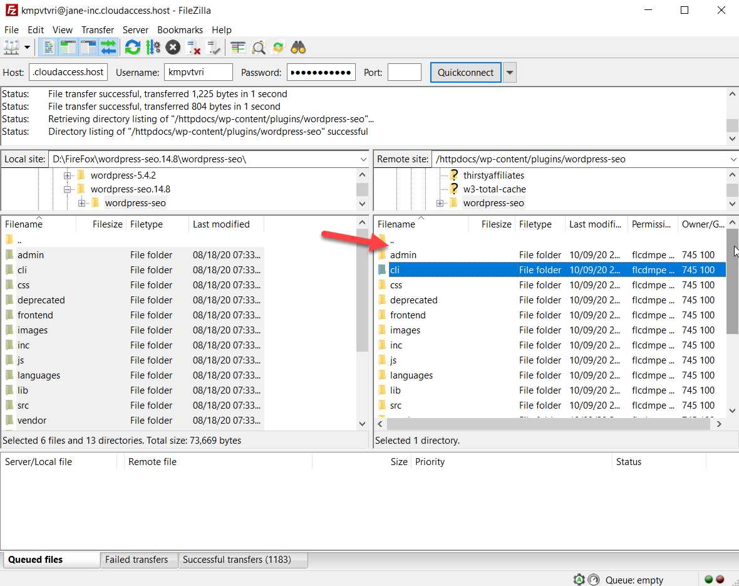Open directory listing filters dialog
739x586 pixels.
pyautogui.click(x=238, y=48)
